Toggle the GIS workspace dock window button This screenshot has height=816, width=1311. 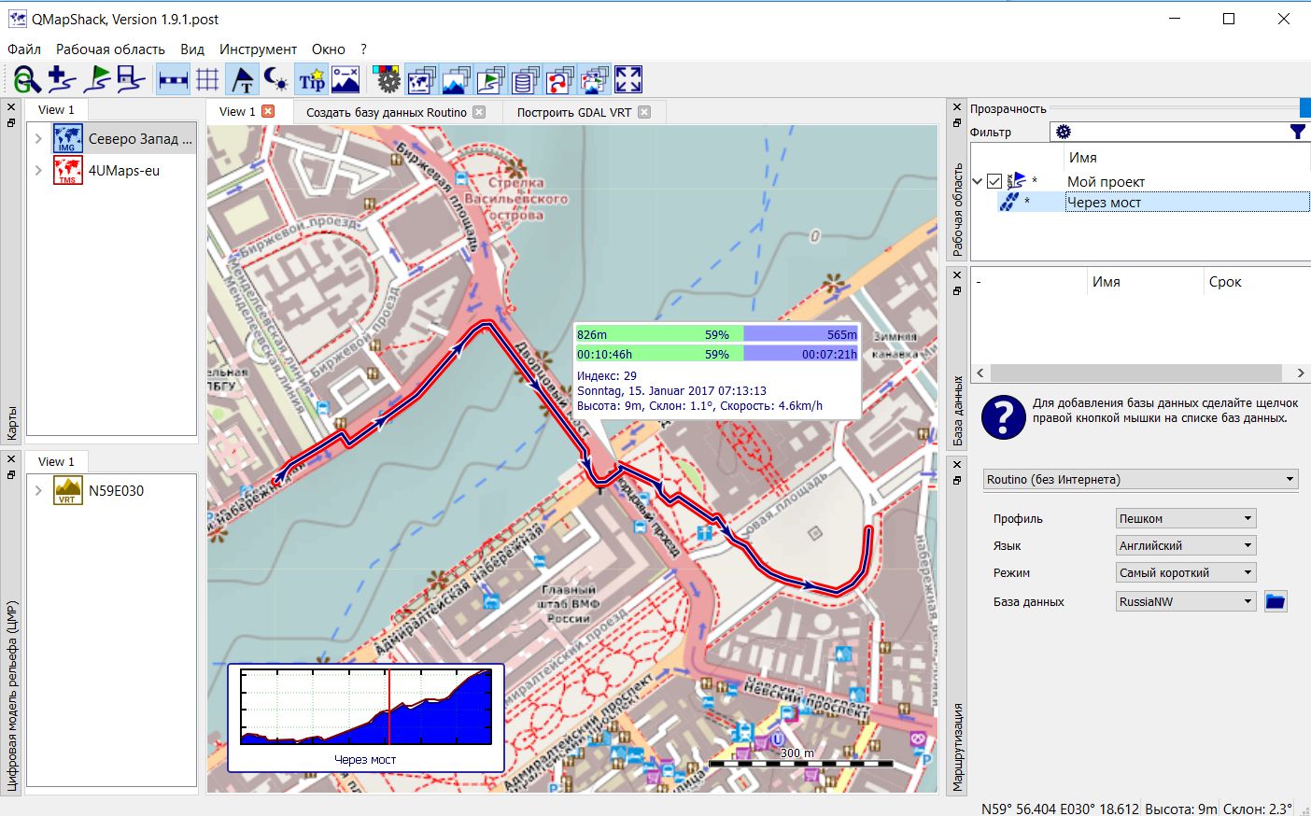pyautogui.click(x=490, y=80)
